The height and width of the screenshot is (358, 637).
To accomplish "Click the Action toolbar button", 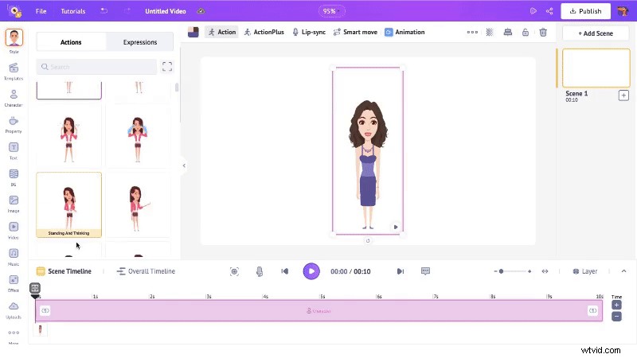I will (222, 32).
